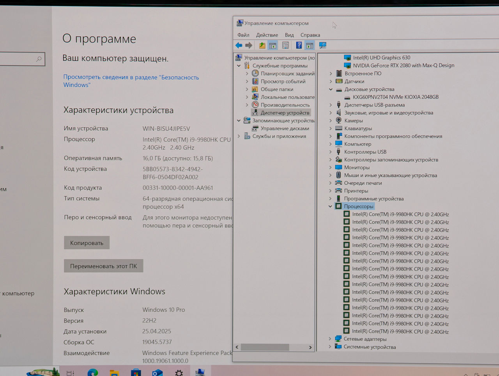
Task: Click the monitor scan-hardware toolbar icon
Action: click(322, 46)
